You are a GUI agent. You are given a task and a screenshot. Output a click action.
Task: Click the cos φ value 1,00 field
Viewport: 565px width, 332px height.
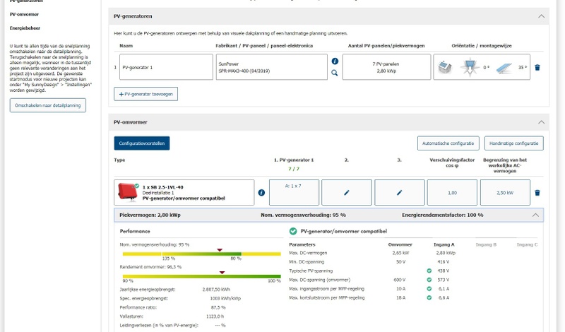[452, 193]
